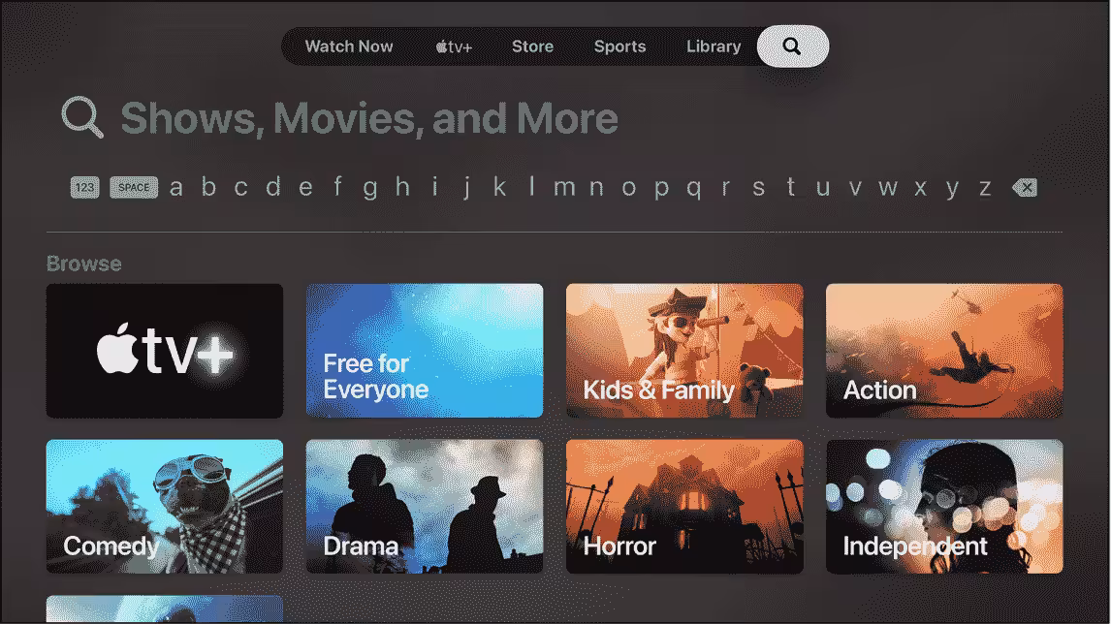Select letter p on keyboard
The image size is (1111, 624).
661,189
